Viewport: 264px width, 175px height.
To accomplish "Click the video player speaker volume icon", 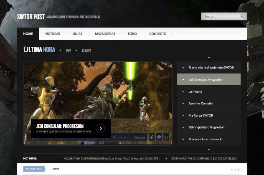I will click(114, 137).
